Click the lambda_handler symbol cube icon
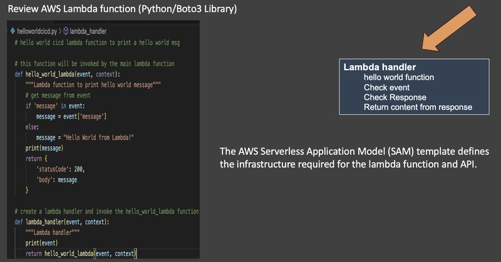 [66, 31]
